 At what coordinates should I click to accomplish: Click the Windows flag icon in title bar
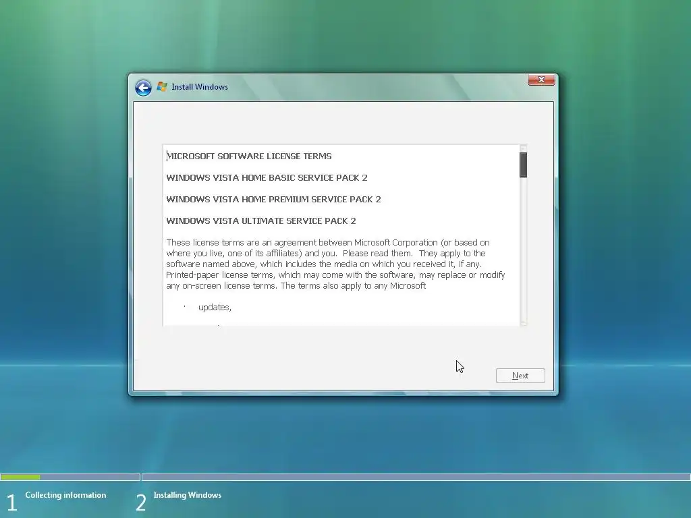162,87
